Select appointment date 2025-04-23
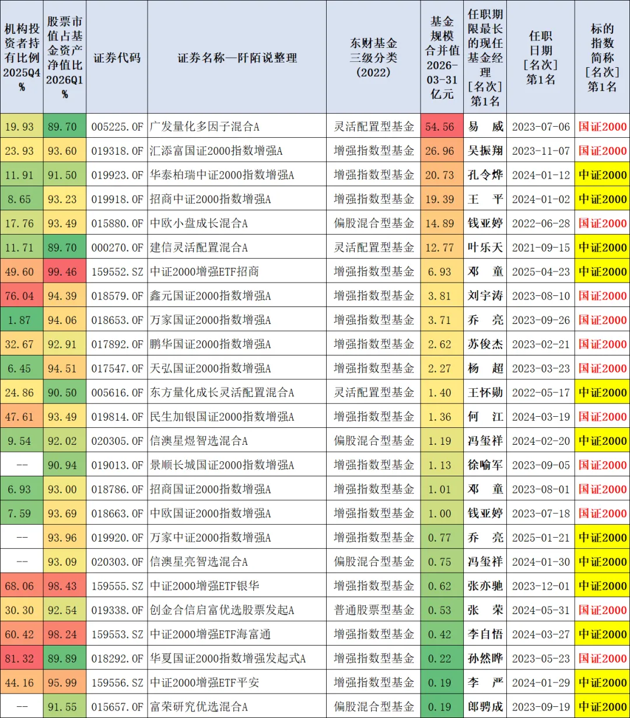 (541, 272)
